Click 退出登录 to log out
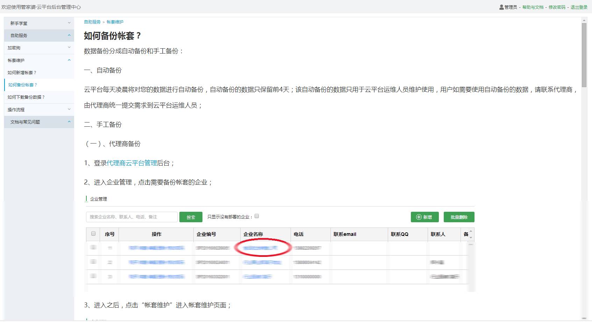Screen dimensions: 592x322 (x=579, y=7)
